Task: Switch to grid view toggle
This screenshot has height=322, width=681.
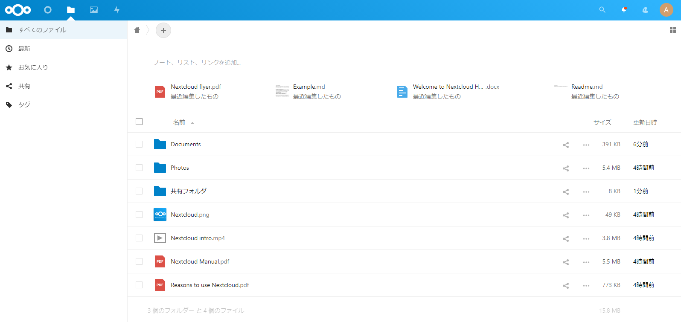Action: 673,30
